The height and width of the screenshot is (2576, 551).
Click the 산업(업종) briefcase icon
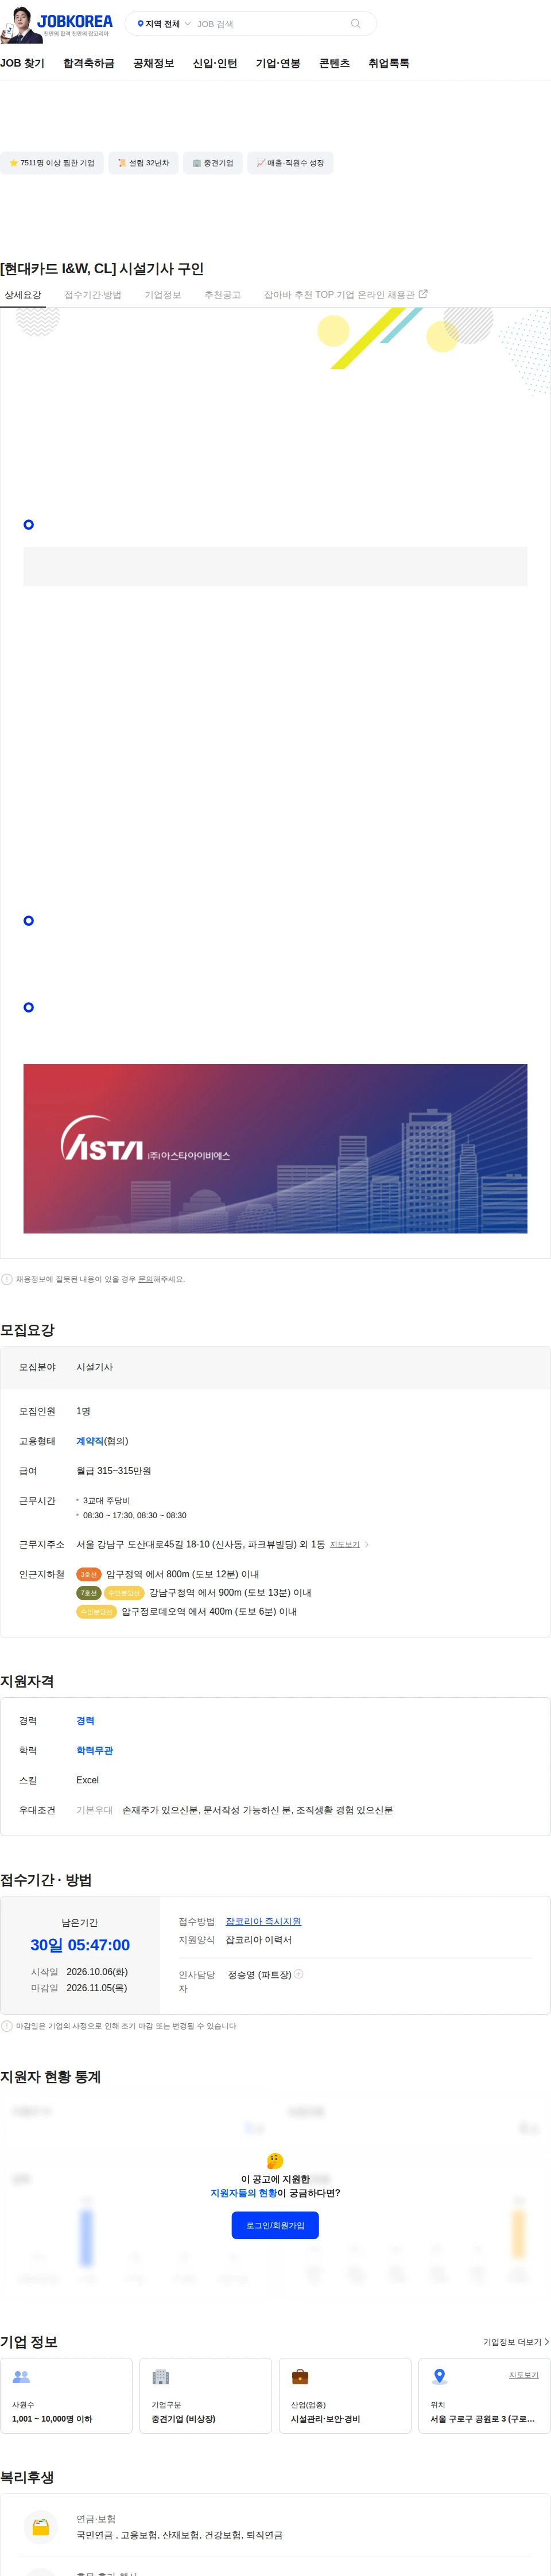pyautogui.click(x=300, y=2377)
